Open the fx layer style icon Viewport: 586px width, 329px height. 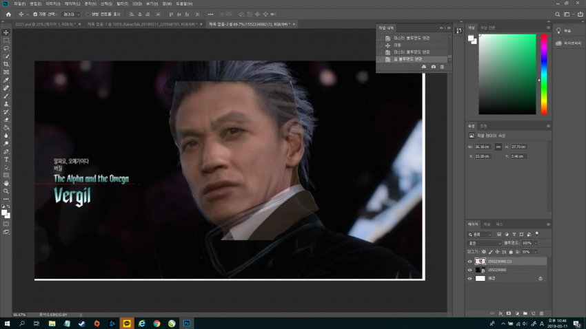500,312
